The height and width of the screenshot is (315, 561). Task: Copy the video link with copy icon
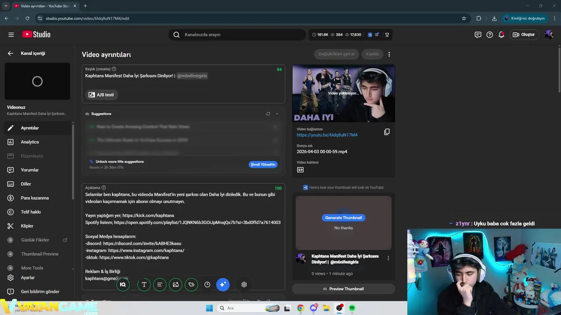point(387,132)
